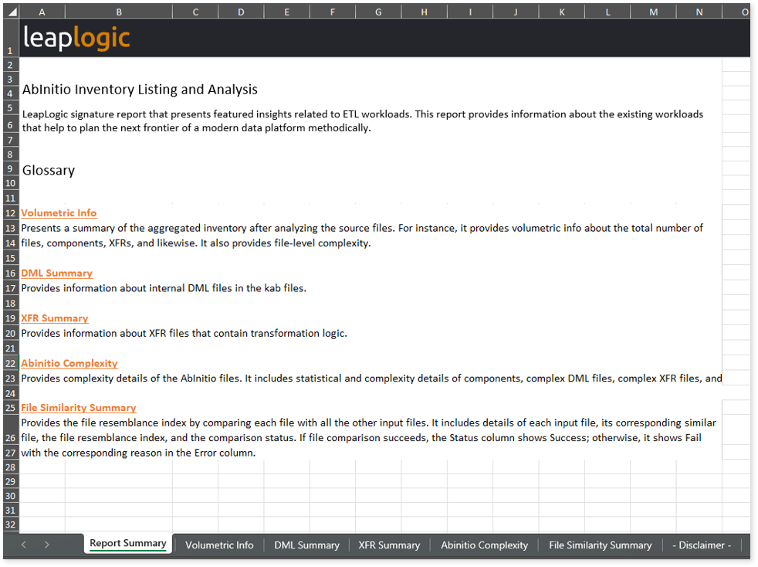758x567 pixels.
Task: Follow the DML Summary glossary link
Action: (56, 273)
